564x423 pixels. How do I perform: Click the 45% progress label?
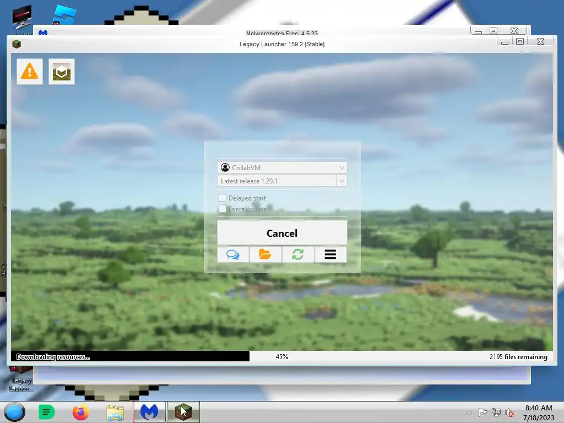click(282, 357)
